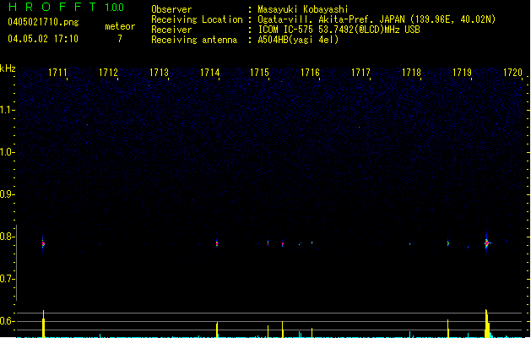Click the 0.9 kHz frequency label
The image size is (531, 338).
7,194
